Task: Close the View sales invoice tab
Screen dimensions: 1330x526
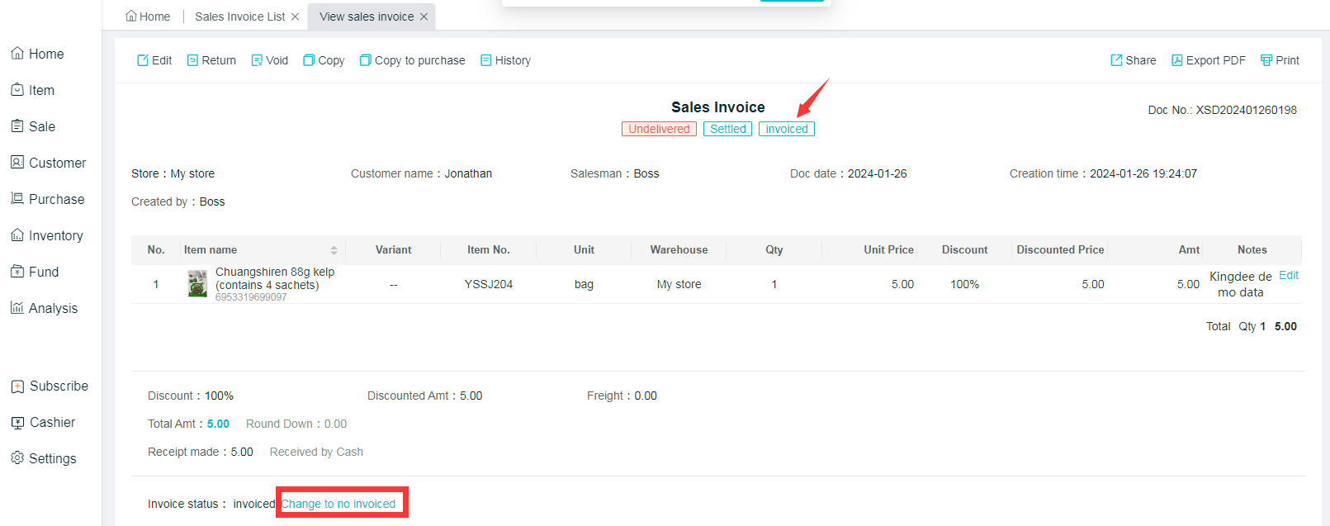Action: point(424,17)
